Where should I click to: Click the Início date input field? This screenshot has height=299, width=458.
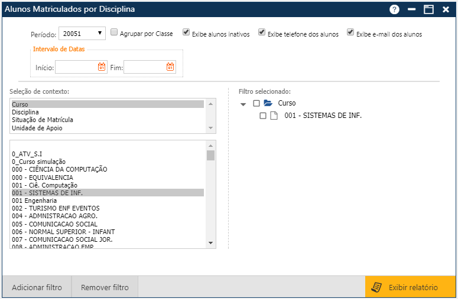pyautogui.click(x=76, y=67)
